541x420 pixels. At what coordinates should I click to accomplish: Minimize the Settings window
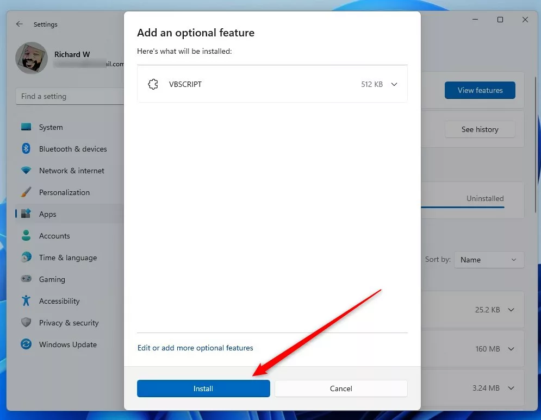(x=475, y=20)
